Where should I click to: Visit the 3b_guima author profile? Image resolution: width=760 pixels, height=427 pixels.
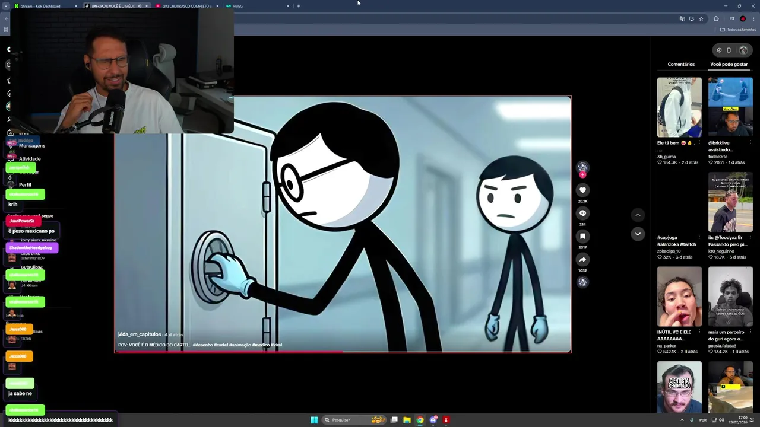point(667,157)
